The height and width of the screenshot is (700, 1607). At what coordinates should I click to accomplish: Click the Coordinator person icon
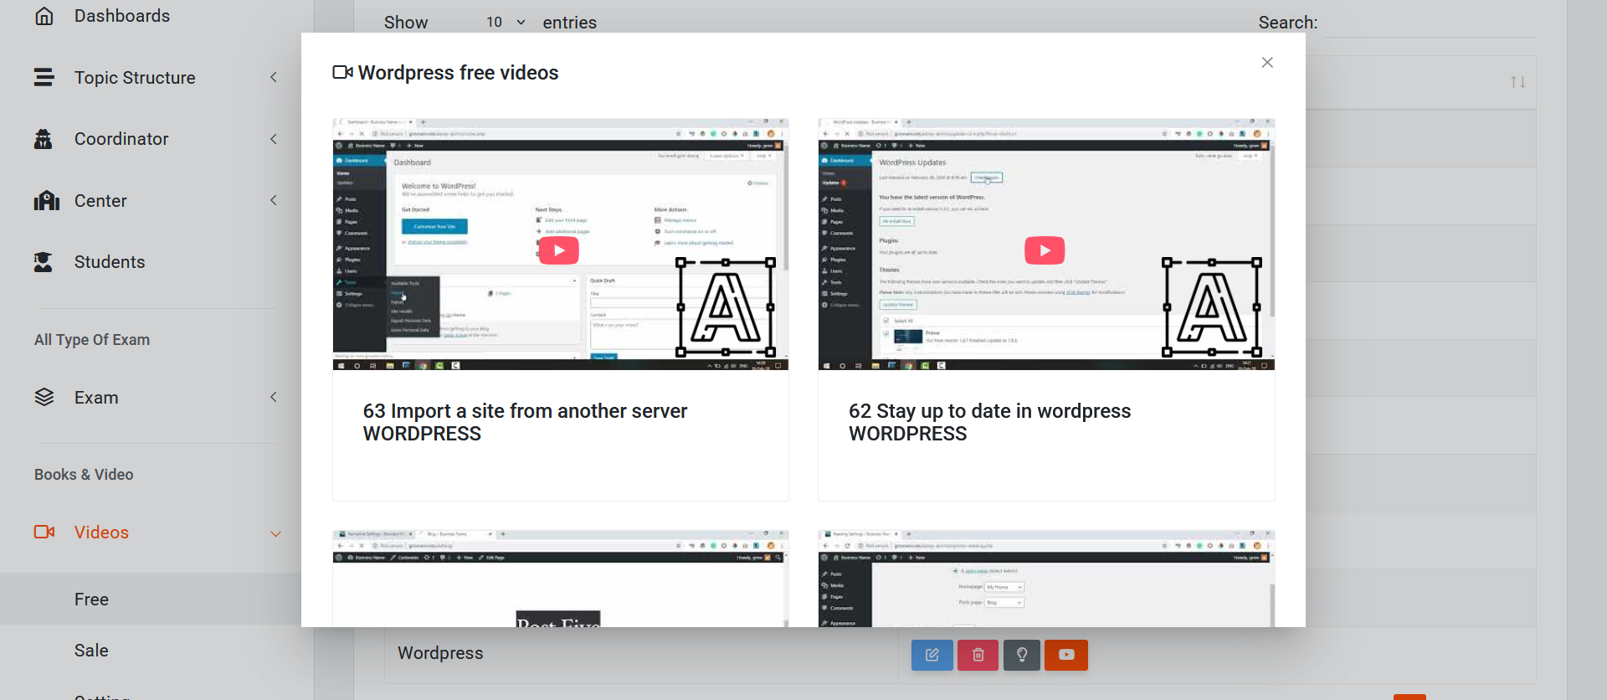(x=44, y=139)
